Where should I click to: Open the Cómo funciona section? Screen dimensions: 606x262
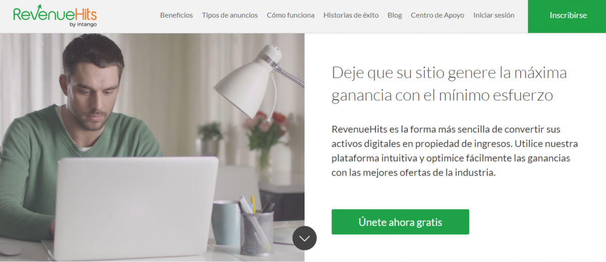pos(290,15)
